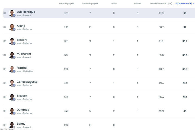Sort by Distance covered (km) column
Screen dimensions: 195x130
161,4
